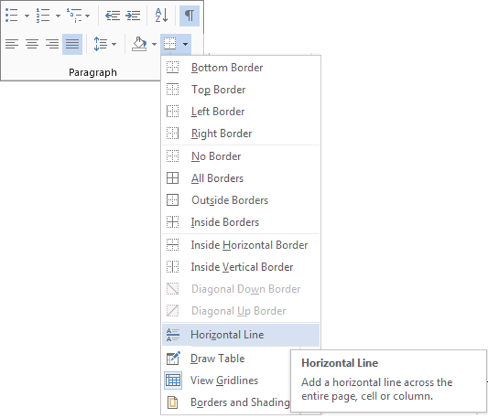Viewport: 488px width, 418px height.
Task: Center the paragraph text
Action: (32, 44)
